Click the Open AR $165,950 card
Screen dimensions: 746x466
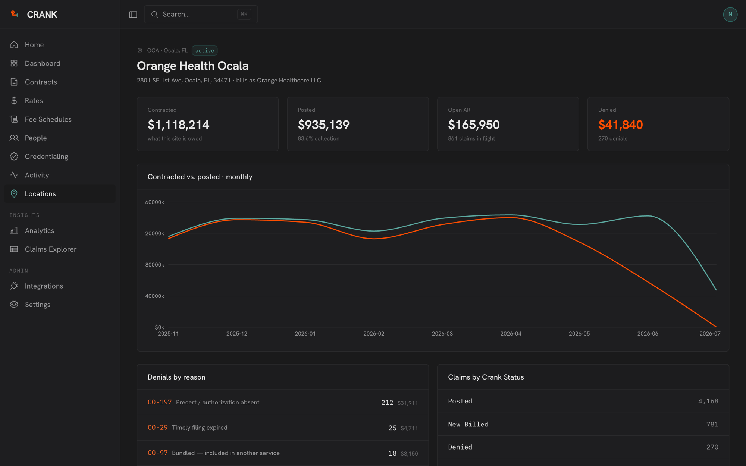tap(508, 124)
